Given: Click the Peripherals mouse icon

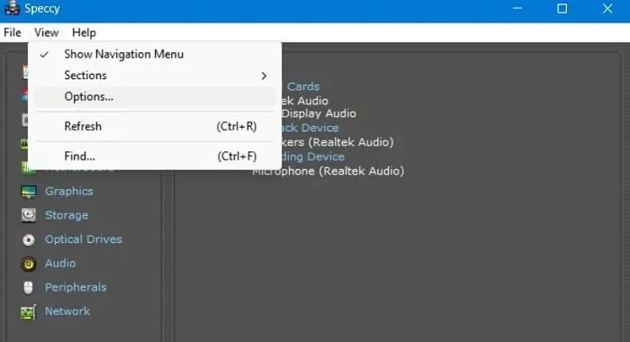Looking at the screenshot, I should (28, 288).
